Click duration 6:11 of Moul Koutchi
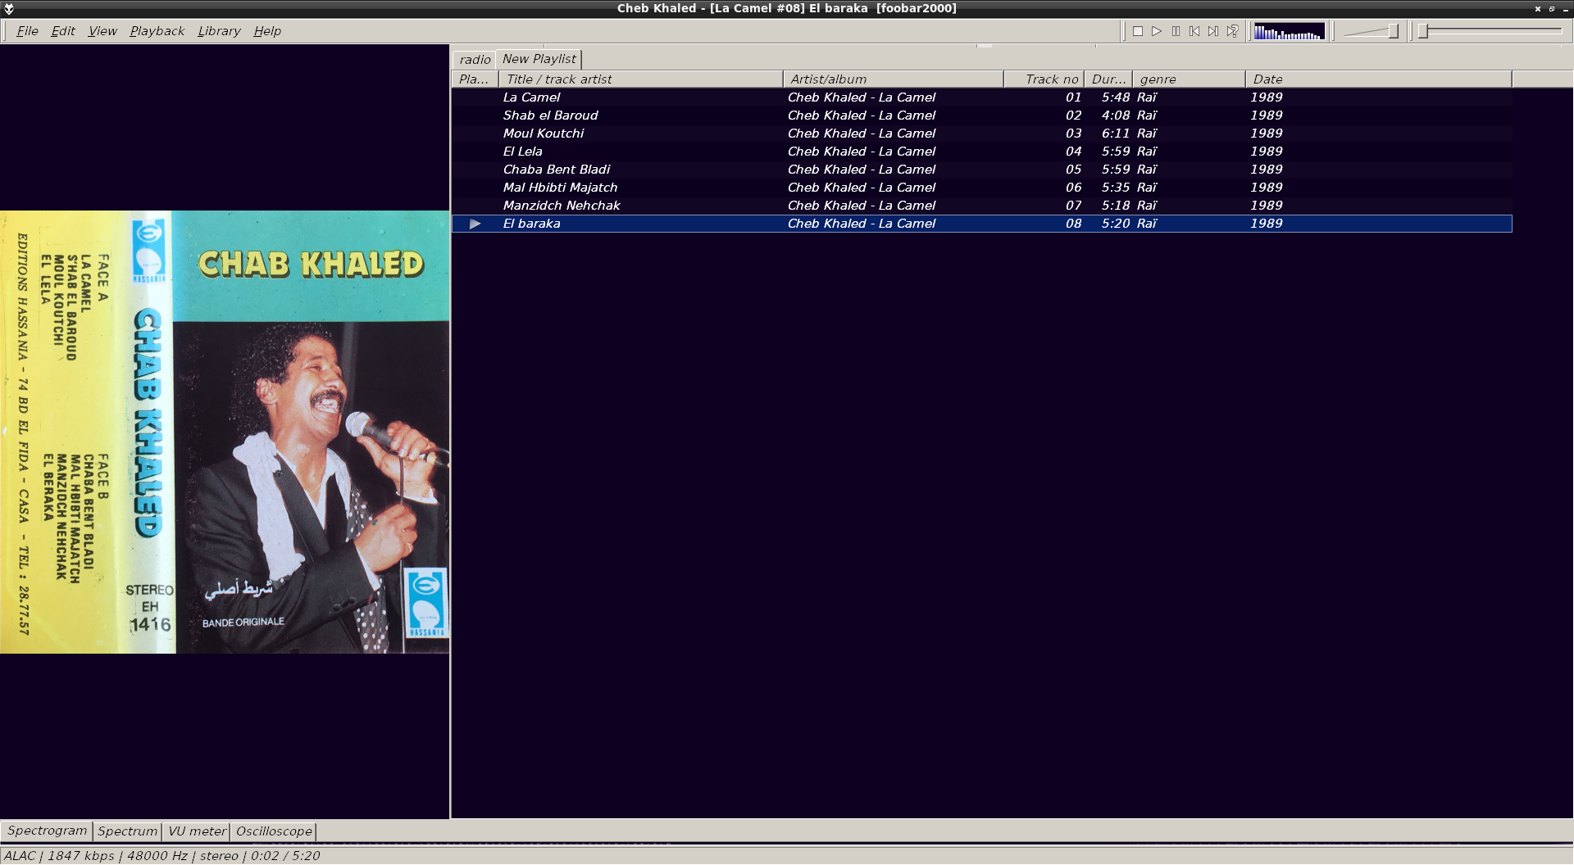 (1115, 134)
